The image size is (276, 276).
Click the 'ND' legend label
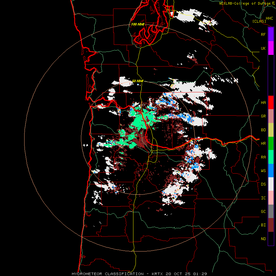(x=263, y=239)
